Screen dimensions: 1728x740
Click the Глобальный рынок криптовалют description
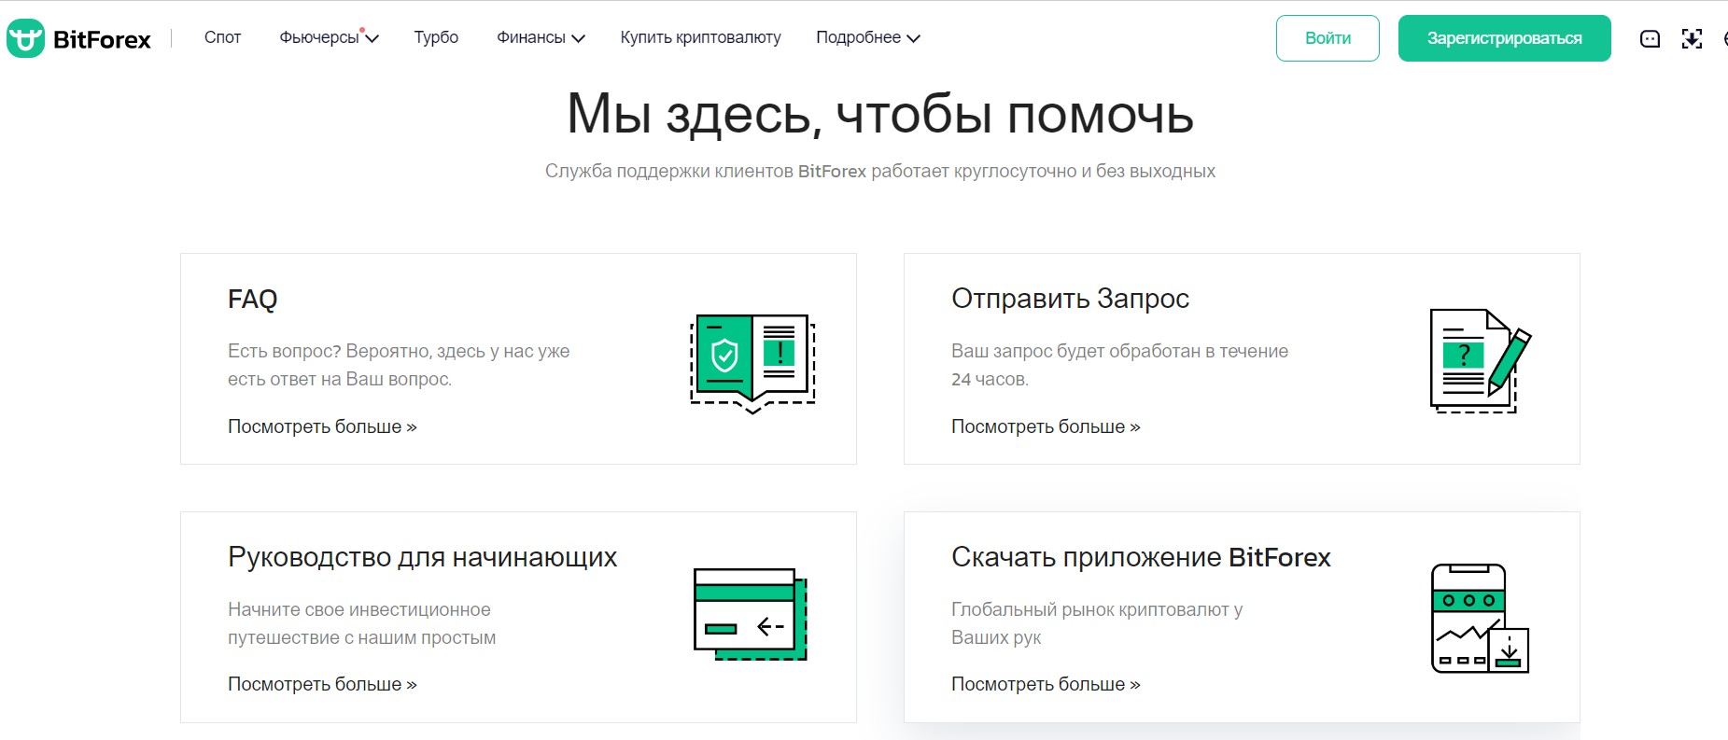pos(1097,623)
